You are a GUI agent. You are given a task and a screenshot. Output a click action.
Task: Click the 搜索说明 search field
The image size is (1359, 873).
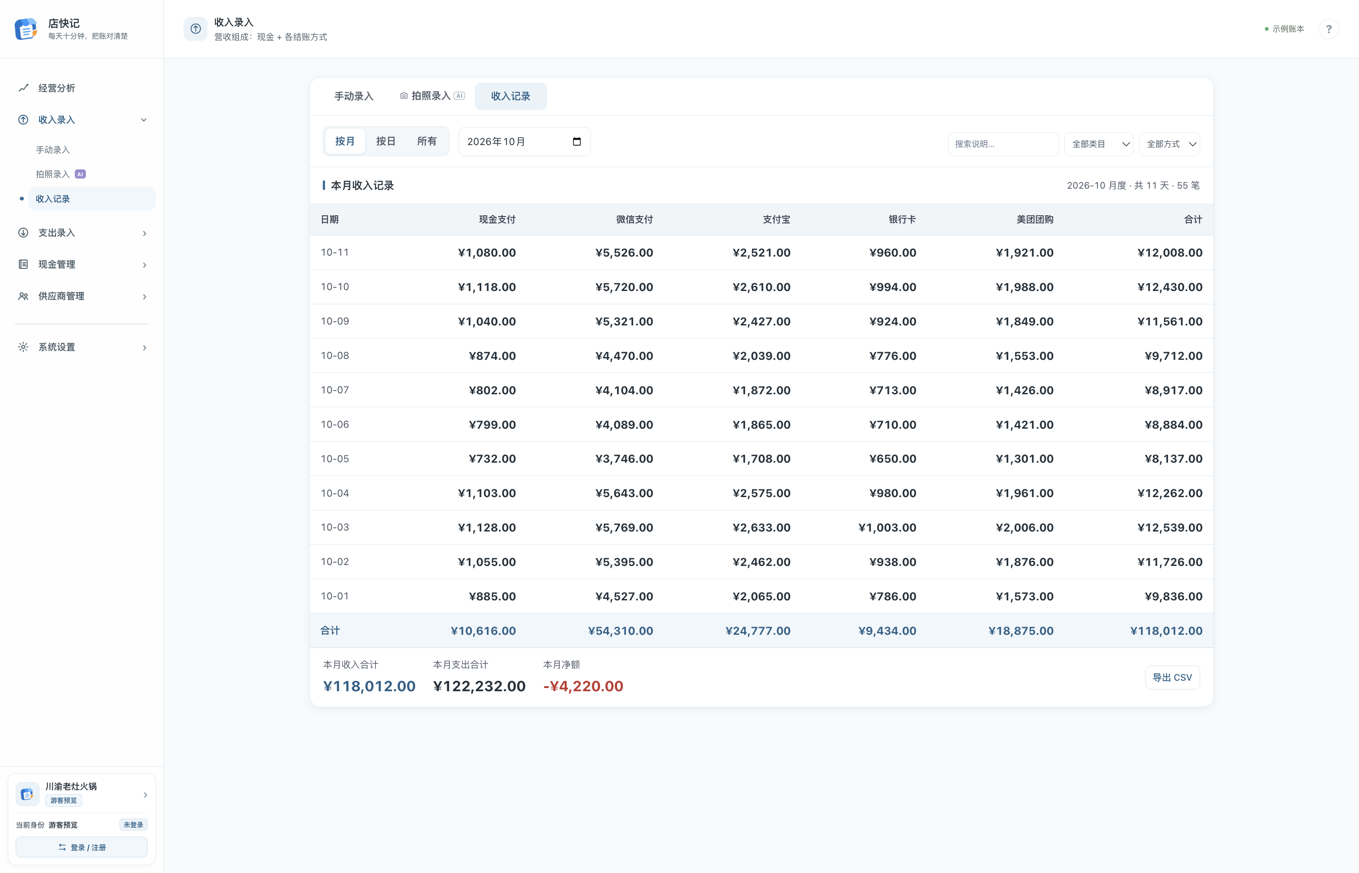(1003, 144)
